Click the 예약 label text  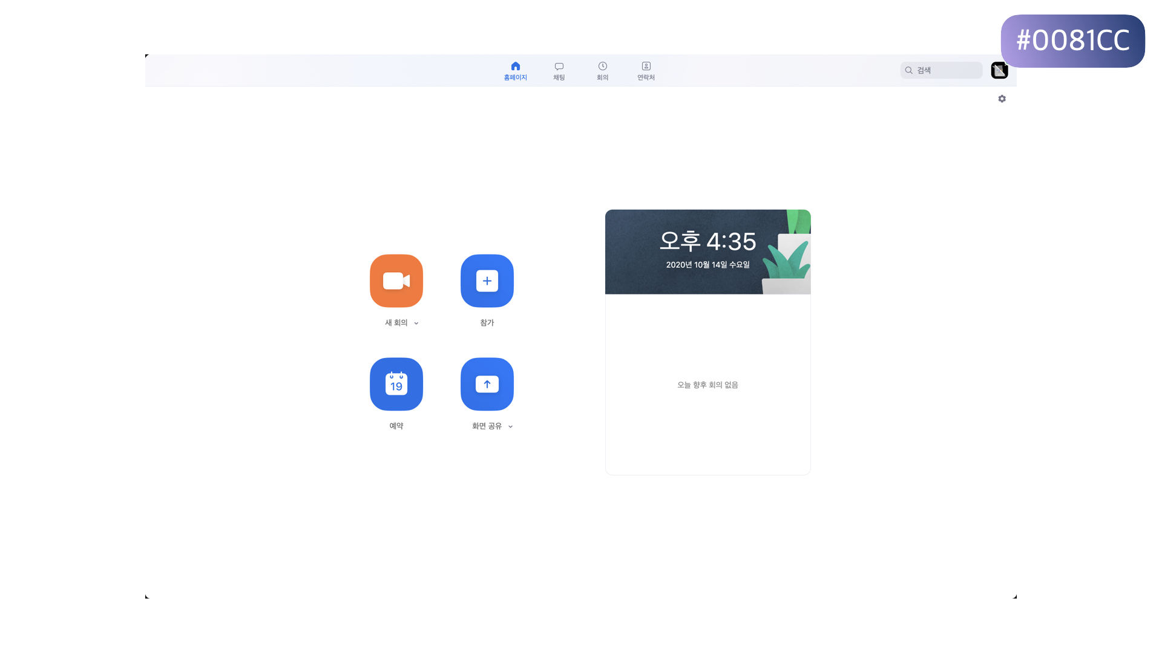click(x=396, y=426)
